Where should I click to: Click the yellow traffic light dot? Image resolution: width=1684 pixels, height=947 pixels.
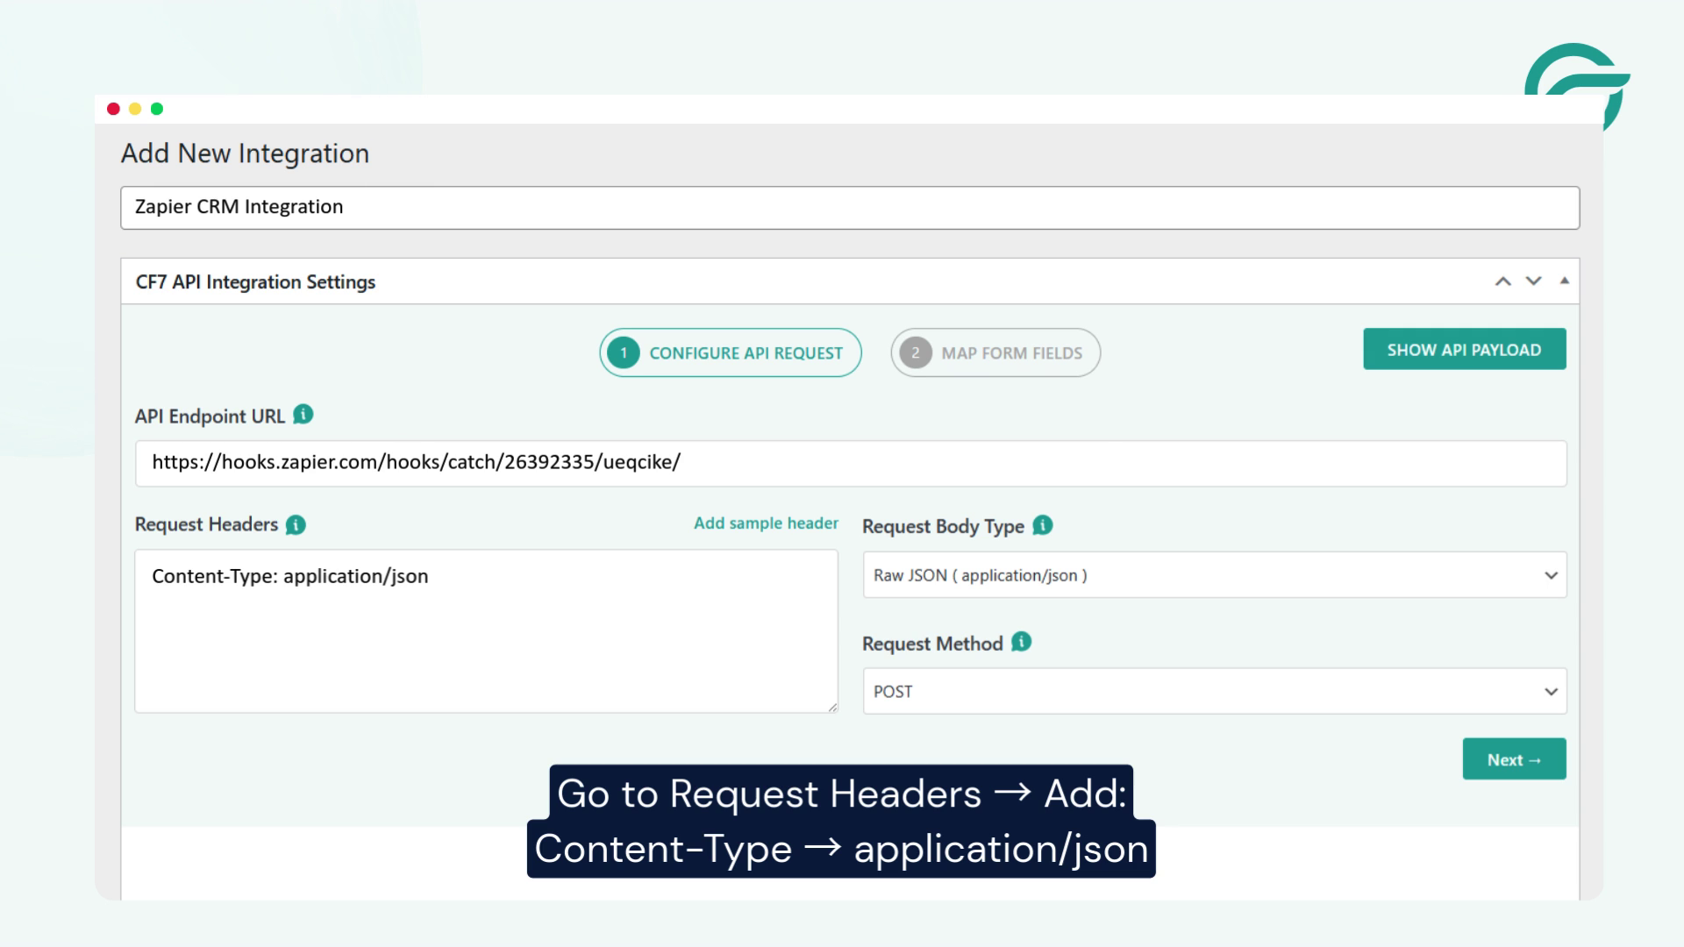click(x=134, y=109)
